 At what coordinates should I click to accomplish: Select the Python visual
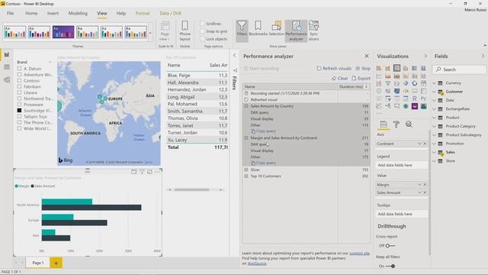pyautogui.click(x=424, y=99)
